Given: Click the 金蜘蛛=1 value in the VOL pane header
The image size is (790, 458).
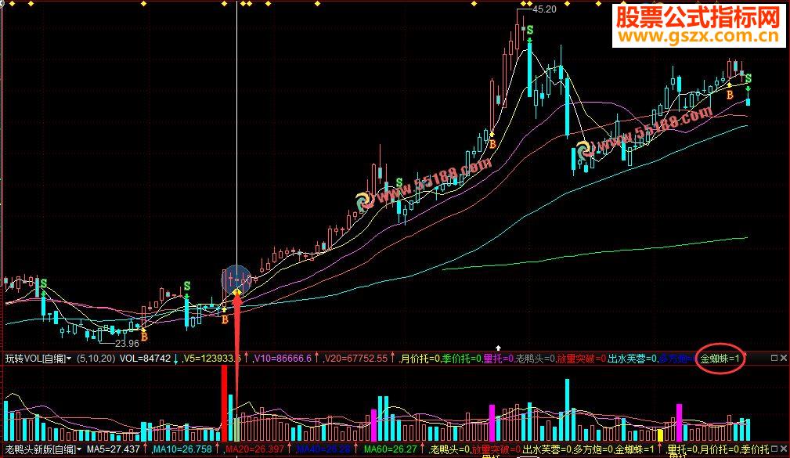Looking at the screenshot, I should 720,359.
